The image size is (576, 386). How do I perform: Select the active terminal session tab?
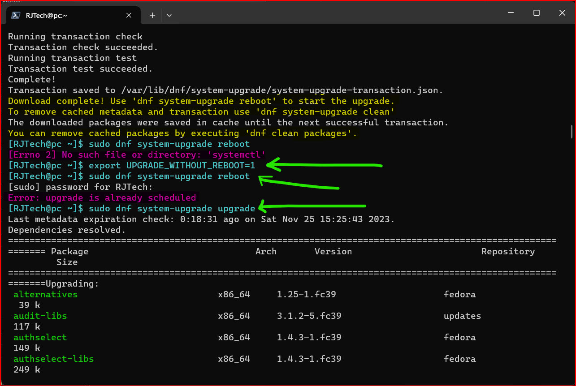point(67,15)
